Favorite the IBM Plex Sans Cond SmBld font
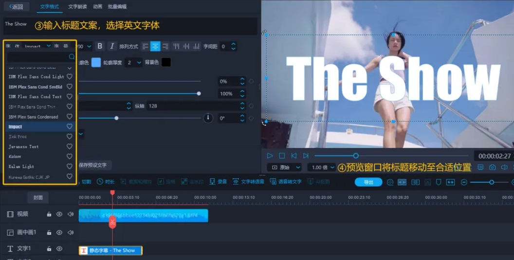514x260 pixels. 70,87
